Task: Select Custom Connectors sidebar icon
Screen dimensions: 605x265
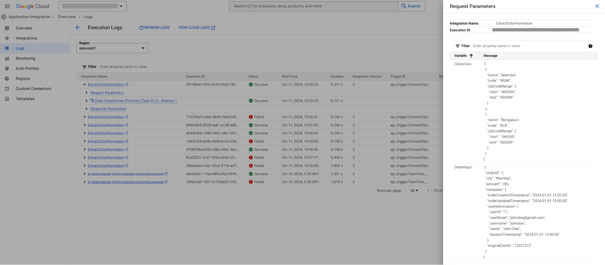Action: 7,89
